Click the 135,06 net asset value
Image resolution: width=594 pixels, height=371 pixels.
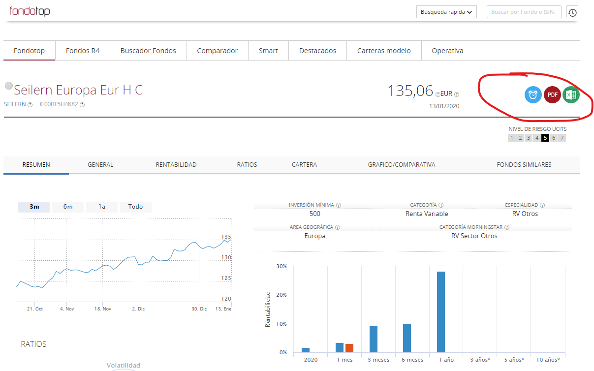[x=410, y=91]
